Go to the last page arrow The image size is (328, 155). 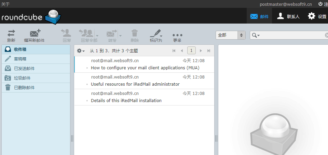(209, 51)
